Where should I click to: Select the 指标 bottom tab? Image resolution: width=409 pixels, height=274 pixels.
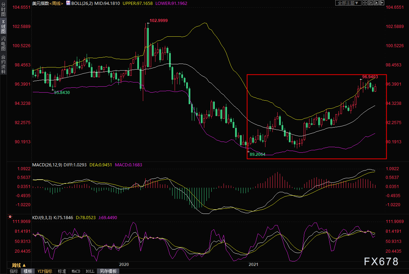pyautogui.click(x=14, y=272)
